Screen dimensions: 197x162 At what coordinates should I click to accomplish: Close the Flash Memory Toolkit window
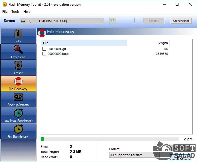point(190,4)
